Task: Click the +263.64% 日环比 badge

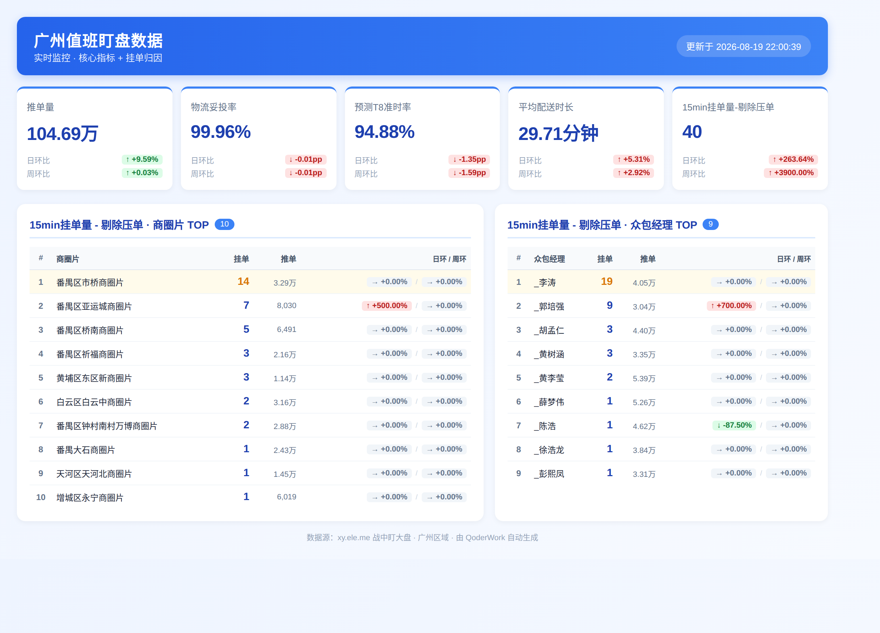Action: coord(793,159)
